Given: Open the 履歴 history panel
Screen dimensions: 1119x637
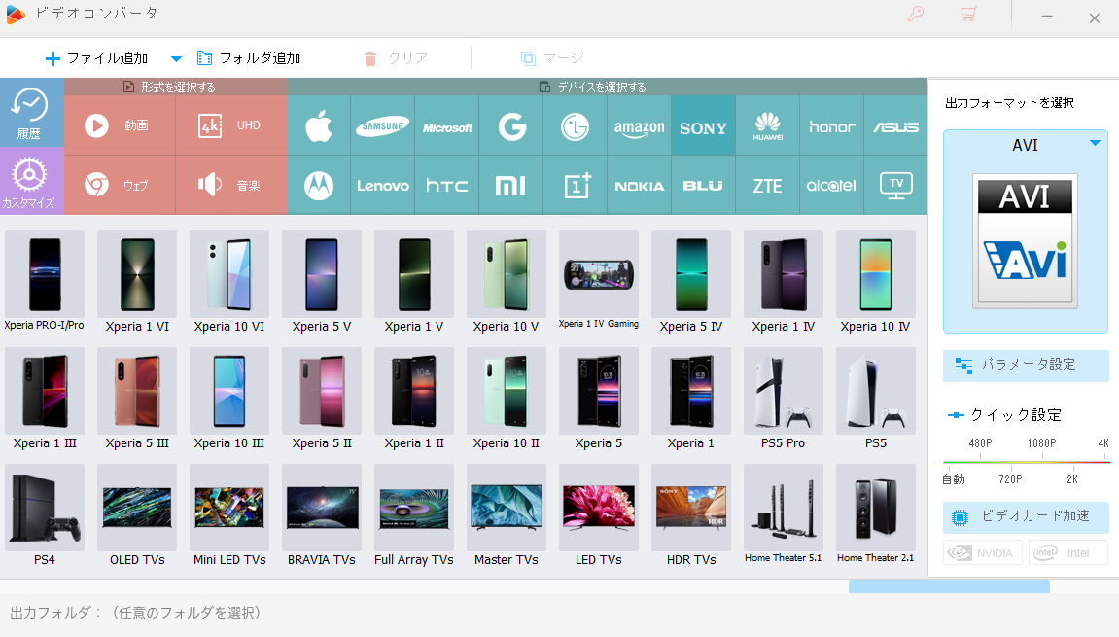Looking at the screenshot, I should (x=29, y=113).
